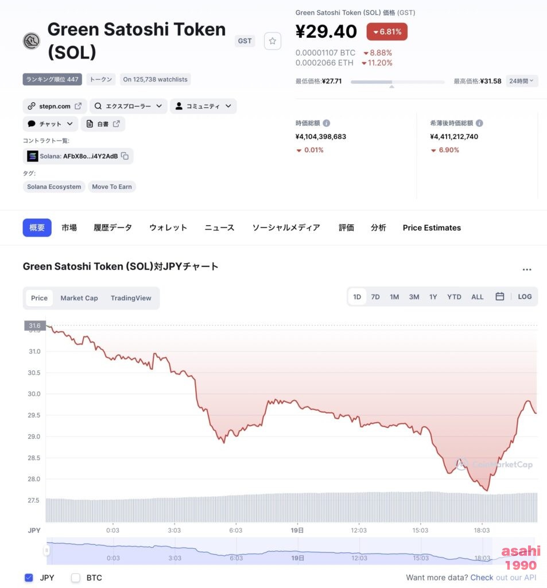547x588 pixels.
Task: Add token to watchlist with star icon
Action: tap(273, 41)
